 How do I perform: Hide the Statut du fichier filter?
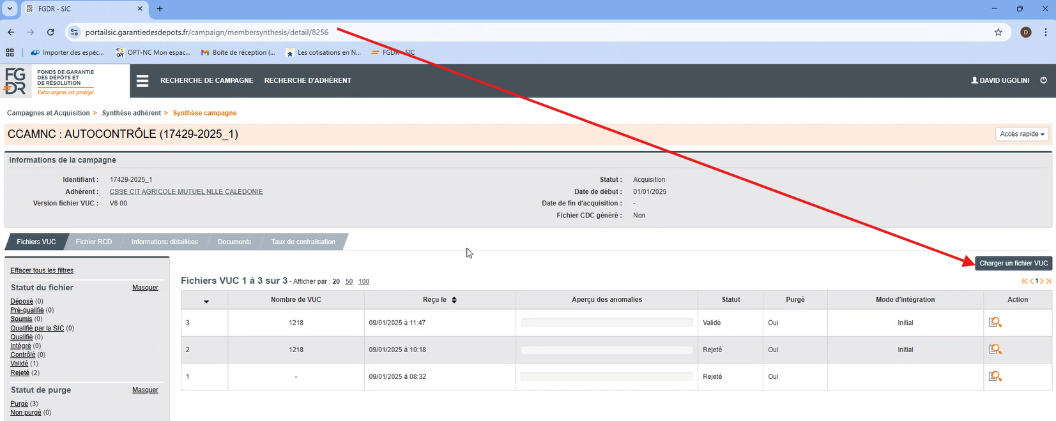click(145, 288)
